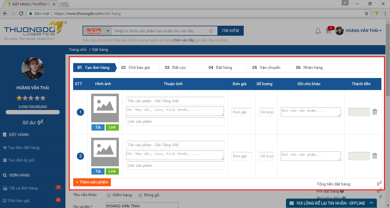The height and width of the screenshot is (208, 390).
Task: Open the shopping cart icon
Action: click(328, 31)
